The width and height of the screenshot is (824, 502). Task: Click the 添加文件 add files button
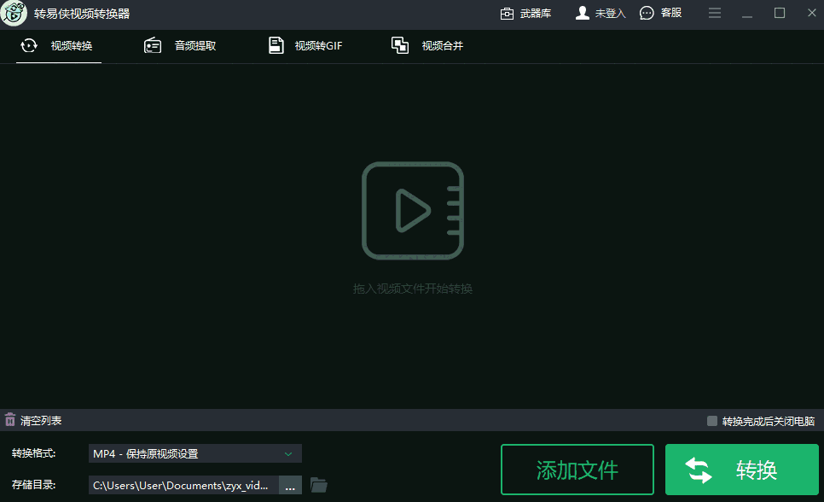pyautogui.click(x=577, y=469)
